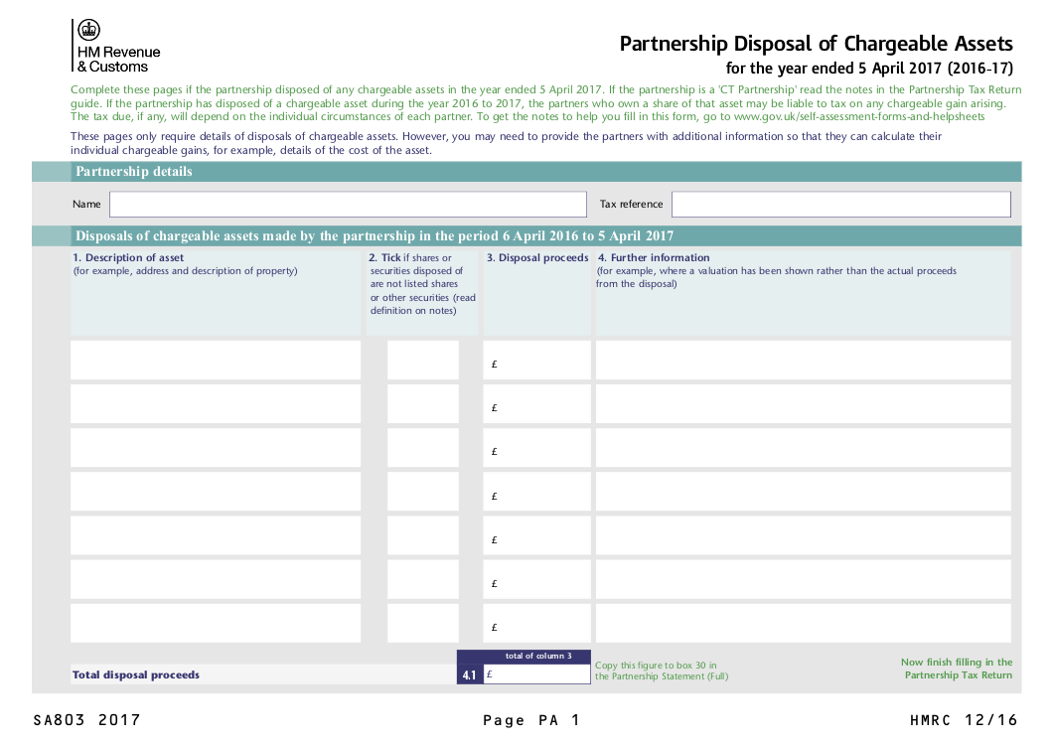Click the Tax reference input field
Viewport: 1054px width, 745px height.
click(x=840, y=205)
